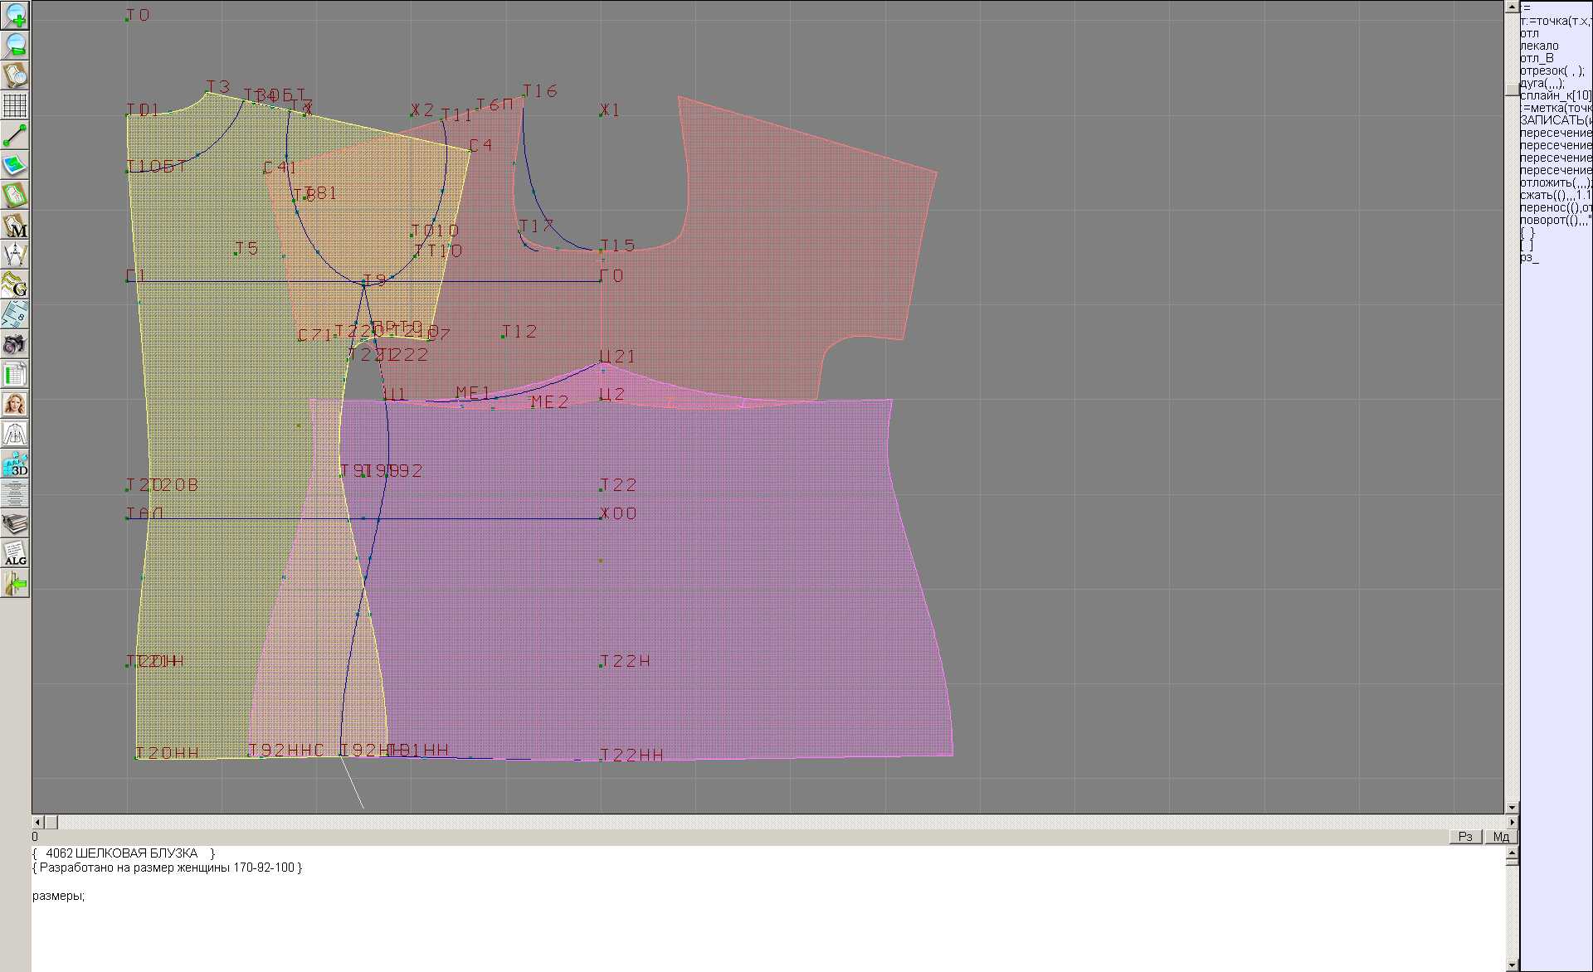Click the zoom out magnifier icon

[15, 45]
